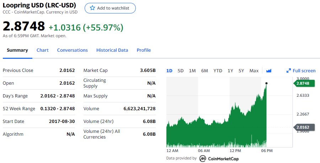
Task: Click the Previous Close value 2.0162
Action: point(67,71)
